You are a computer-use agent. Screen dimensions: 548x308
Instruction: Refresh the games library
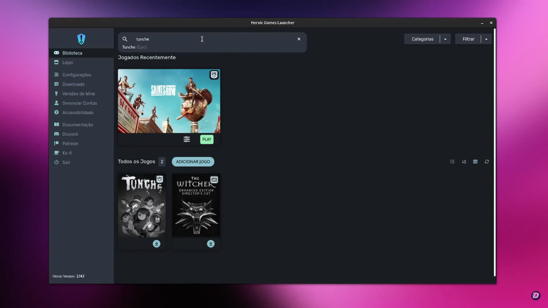[x=487, y=161]
